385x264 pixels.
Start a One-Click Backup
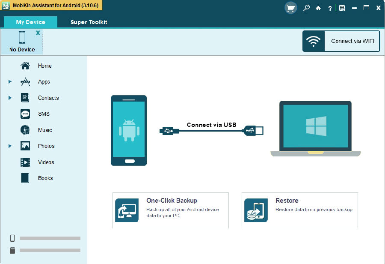pyautogui.click(x=170, y=210)
